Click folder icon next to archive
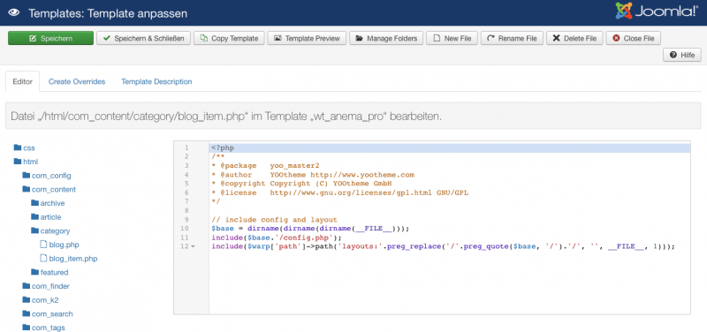The width and height of the screenshot is (707, 332). click(x=34, y=203)
